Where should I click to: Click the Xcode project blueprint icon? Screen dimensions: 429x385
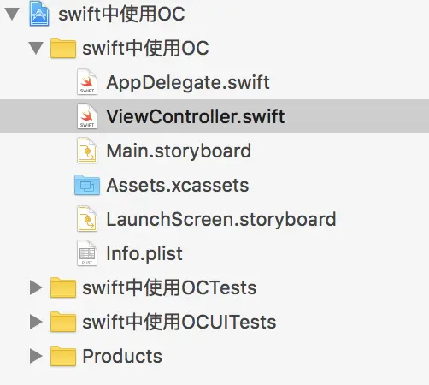click(x=39, y=14)
